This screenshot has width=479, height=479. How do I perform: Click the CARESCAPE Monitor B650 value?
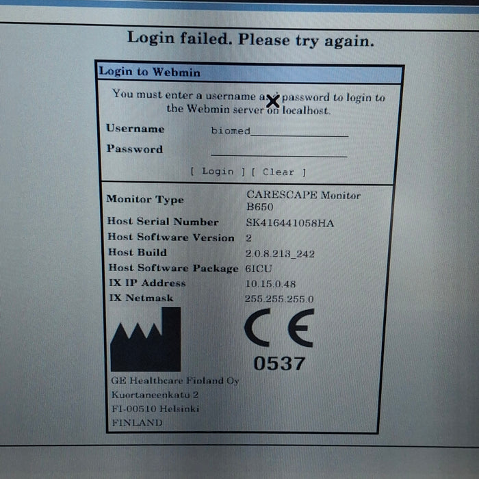point(302,200)
